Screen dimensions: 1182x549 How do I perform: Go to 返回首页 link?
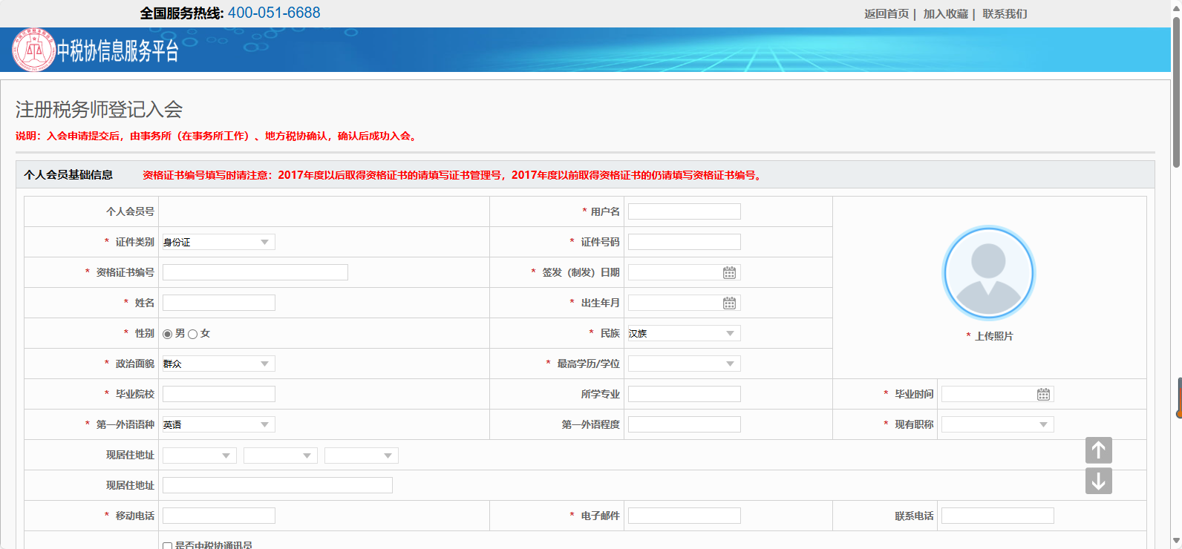tap(886, 14)
